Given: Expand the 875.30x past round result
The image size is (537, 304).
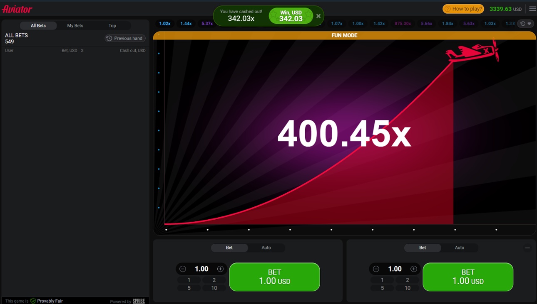Looking at the screenshot, I should click(x=402, y=24).
